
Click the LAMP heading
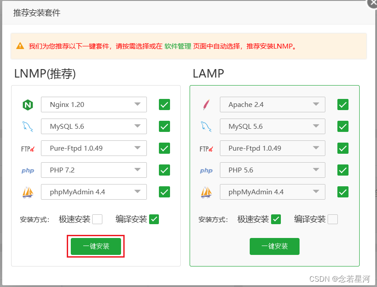tap(208, 74)
